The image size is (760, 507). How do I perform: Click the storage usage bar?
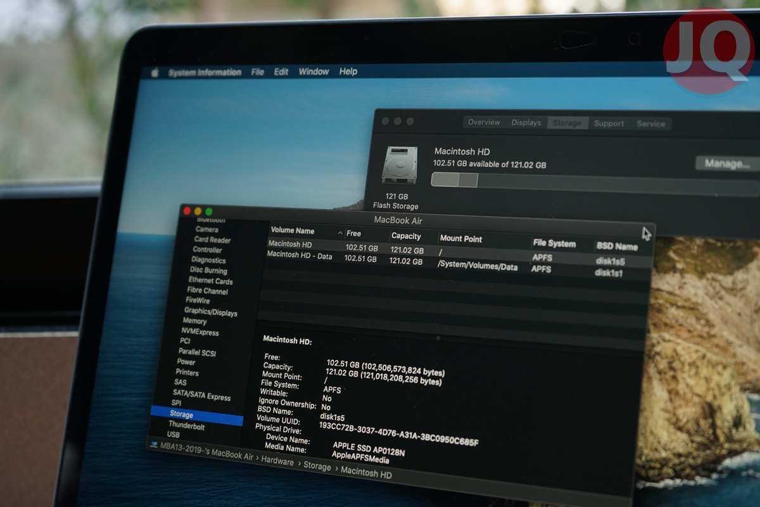pos(594,183)
